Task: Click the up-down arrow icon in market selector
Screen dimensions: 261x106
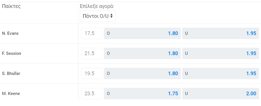Action: (x=111, y=16)
